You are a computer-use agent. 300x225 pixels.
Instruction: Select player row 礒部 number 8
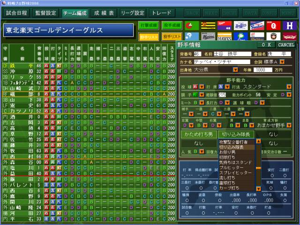pyautogui.click(x=89, y=94)
